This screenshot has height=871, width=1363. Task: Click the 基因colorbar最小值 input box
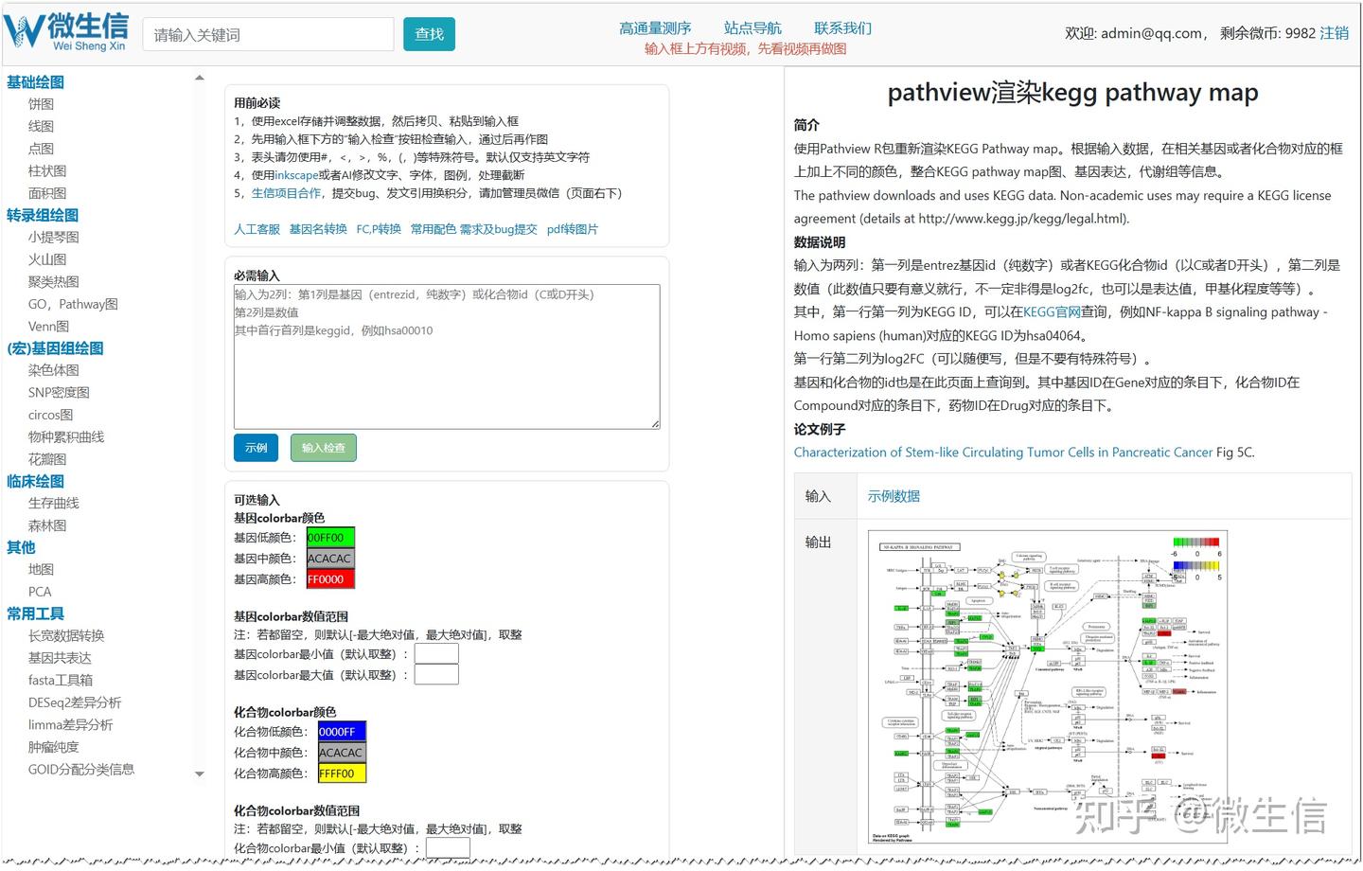click(436, 653)
